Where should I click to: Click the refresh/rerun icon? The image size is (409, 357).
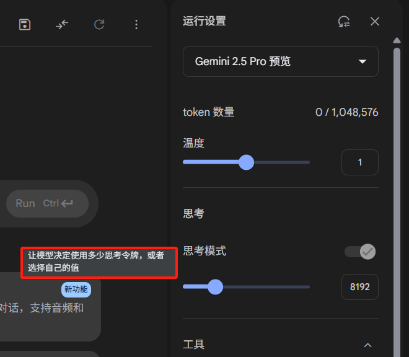[99, 25]
